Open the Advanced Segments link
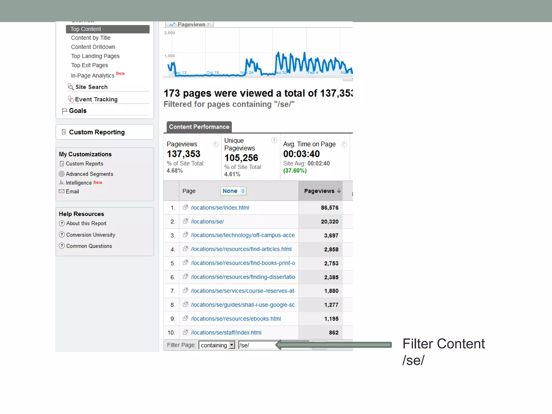The image size is (552, 414). click(89, 174)
